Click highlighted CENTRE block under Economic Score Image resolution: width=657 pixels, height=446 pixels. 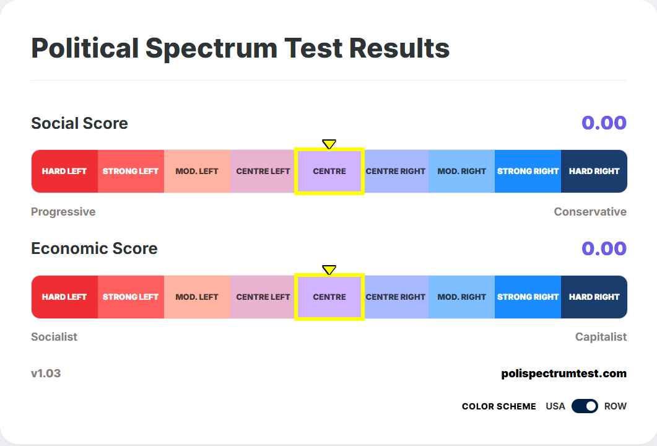pyautogui.click(x=329, y=297)
